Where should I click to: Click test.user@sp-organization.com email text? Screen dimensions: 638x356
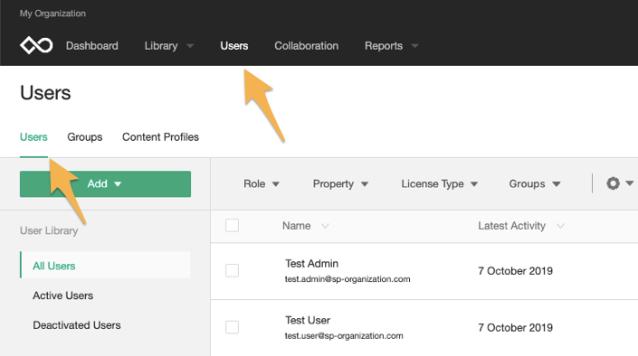tap(344, 336)
